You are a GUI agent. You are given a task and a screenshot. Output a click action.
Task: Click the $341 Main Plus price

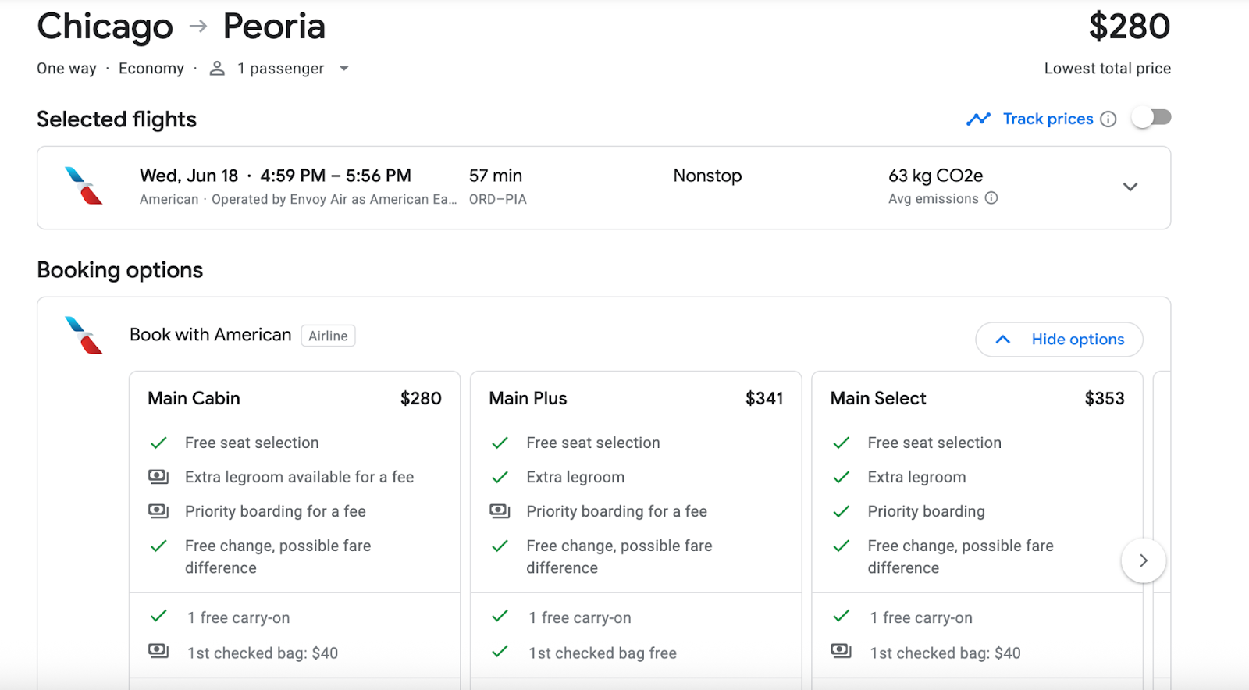click(764, 398)
